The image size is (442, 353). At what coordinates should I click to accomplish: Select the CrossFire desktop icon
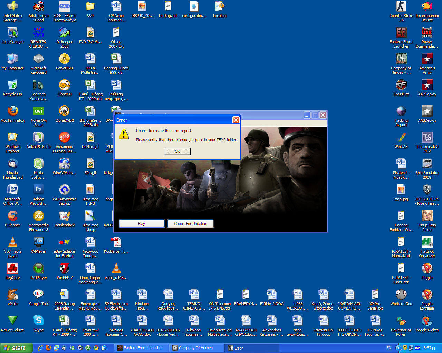(x=401, y=88)
